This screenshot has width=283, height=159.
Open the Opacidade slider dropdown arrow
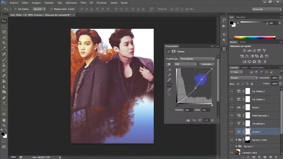click(280, 78)
